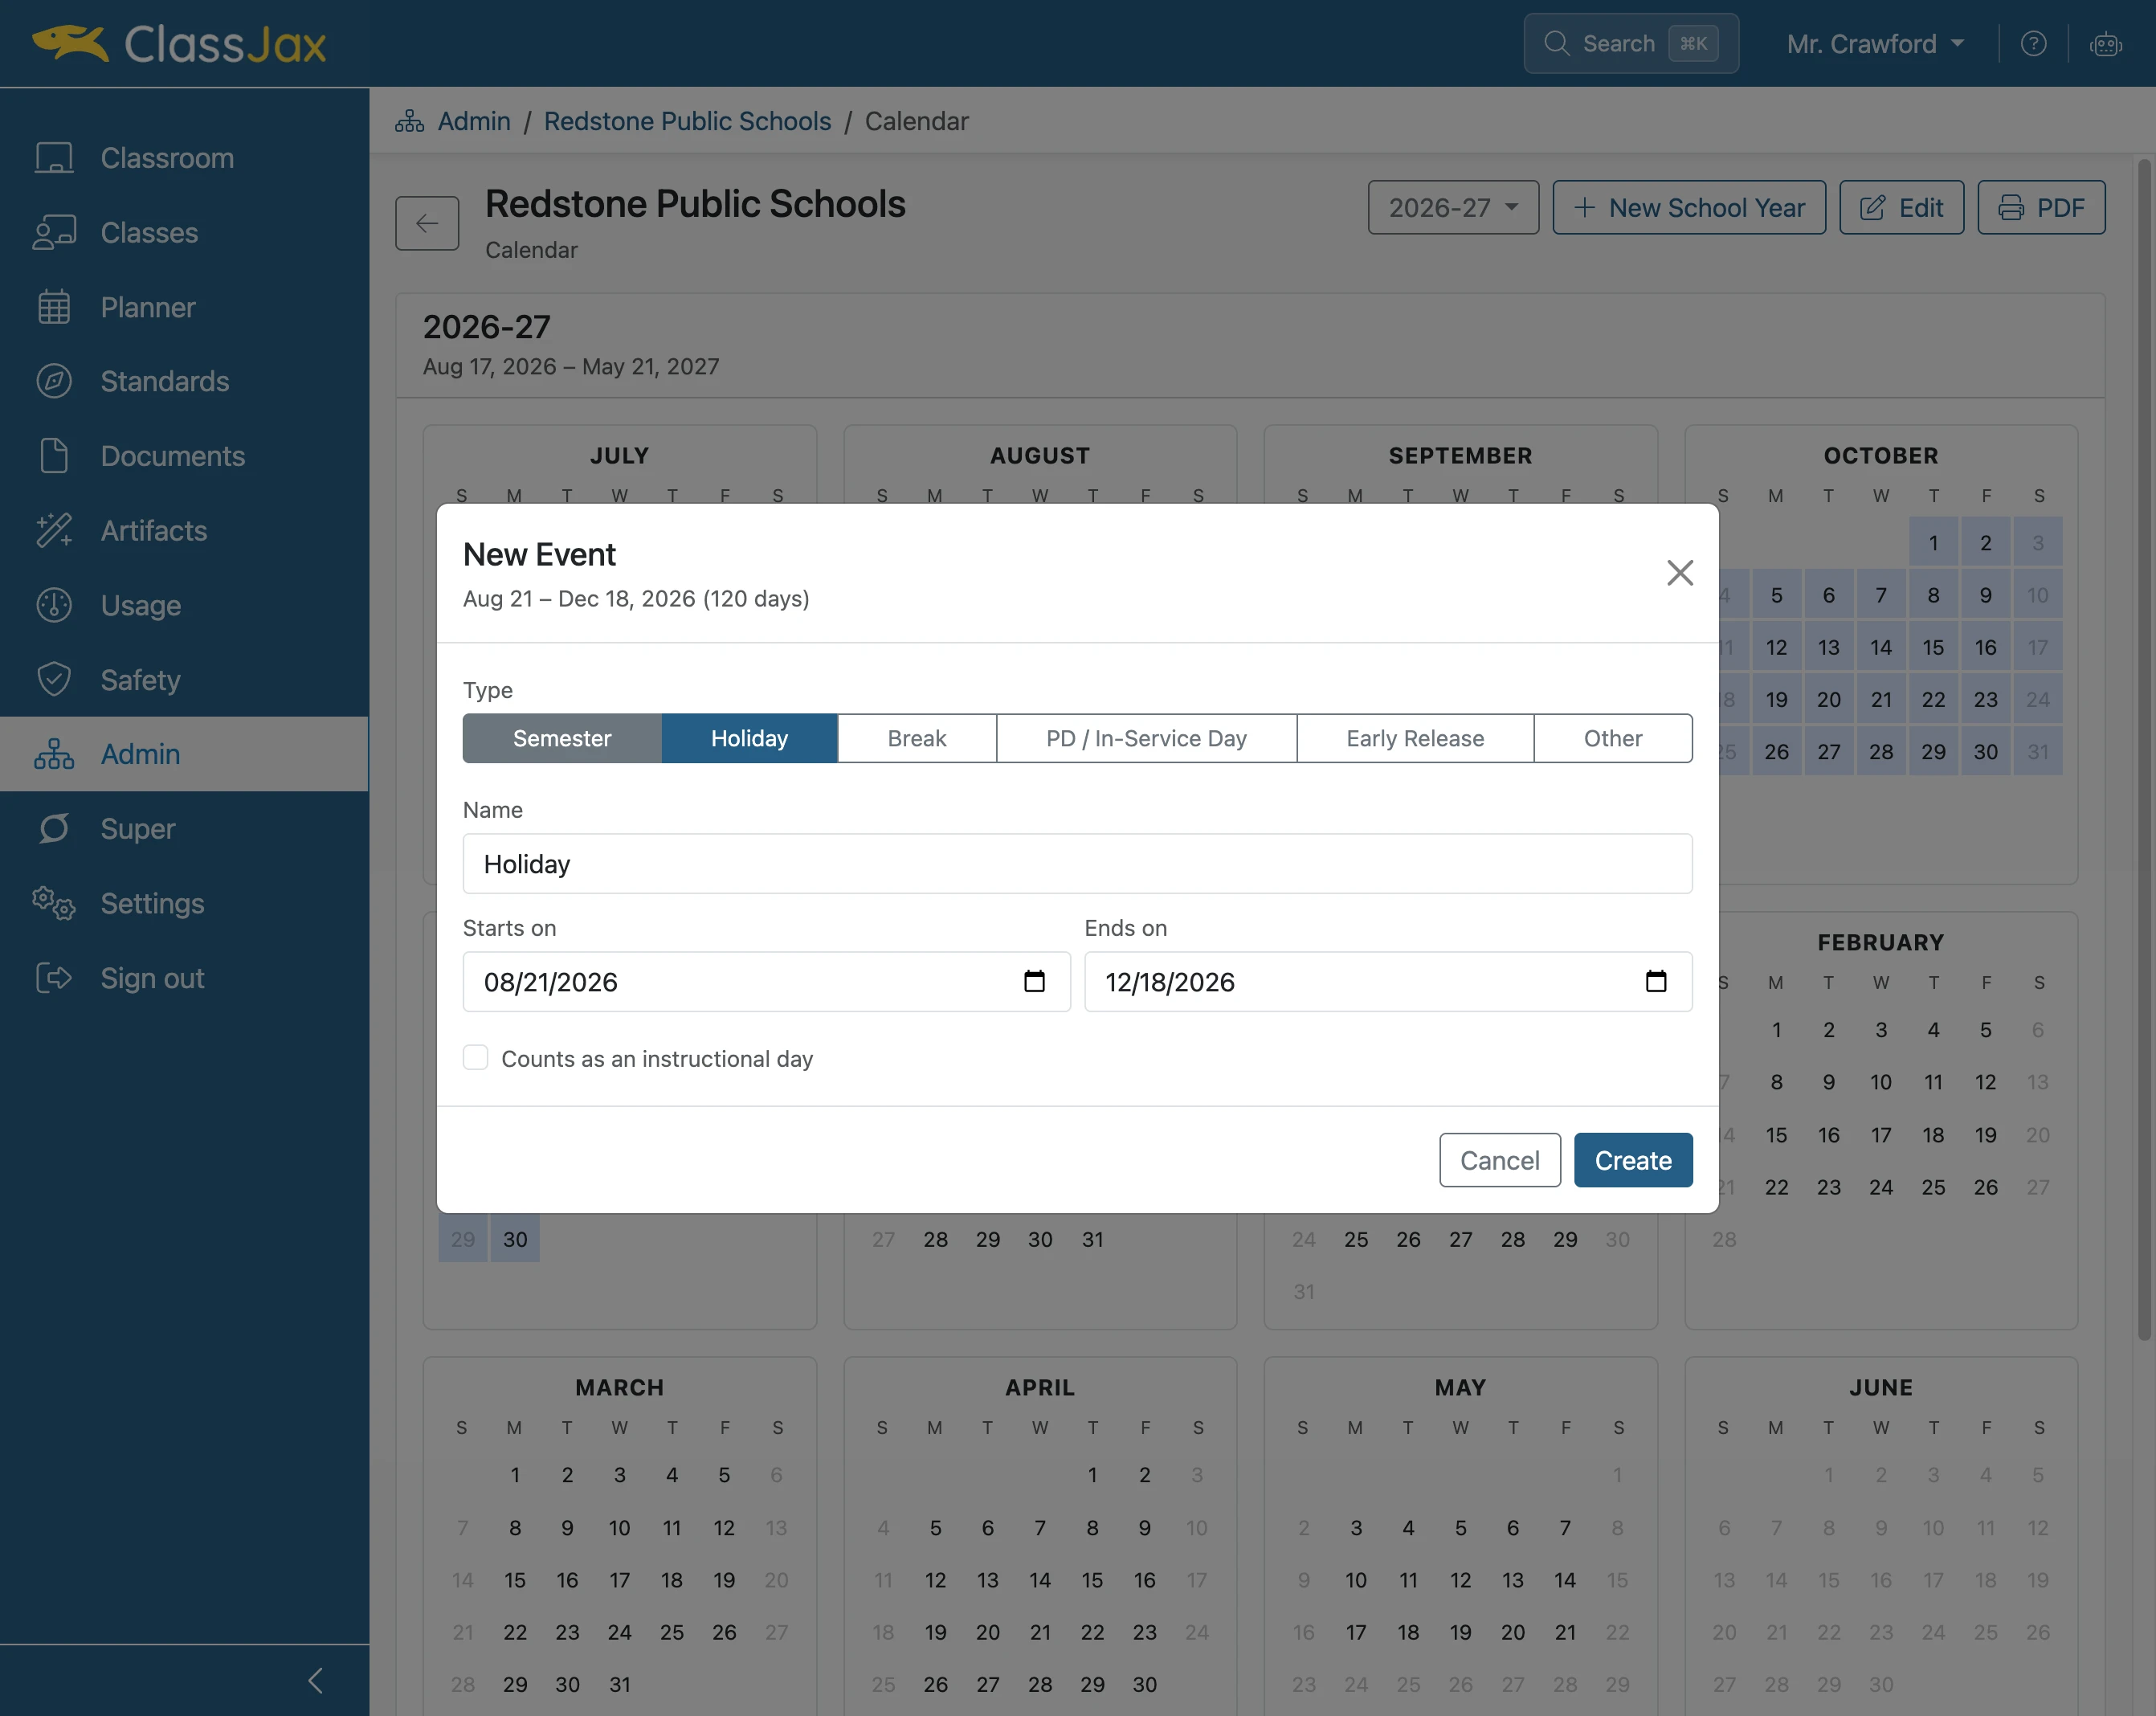This screenshot has height=1716, width=2156.
Task: Toggle Counts as an instructional day checkbox
Action: click(x=476, y=1058)
